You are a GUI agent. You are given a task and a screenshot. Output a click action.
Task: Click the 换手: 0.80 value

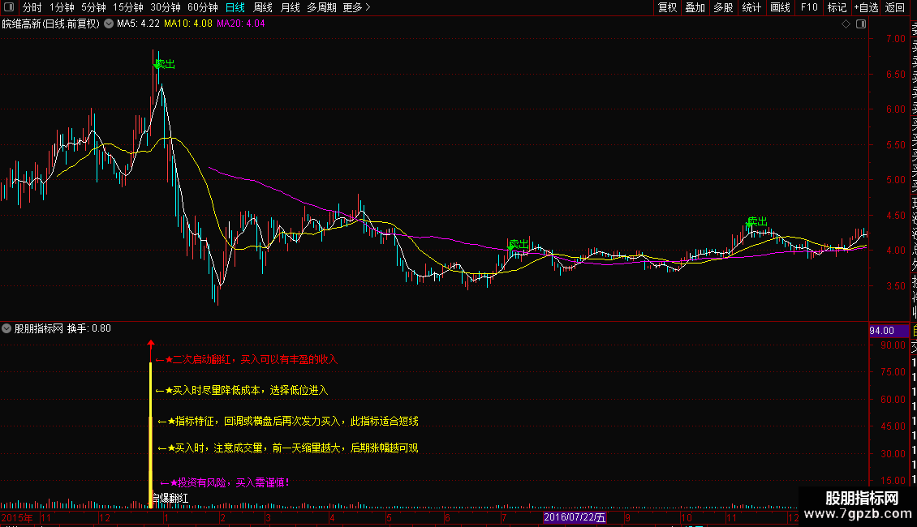89,328
